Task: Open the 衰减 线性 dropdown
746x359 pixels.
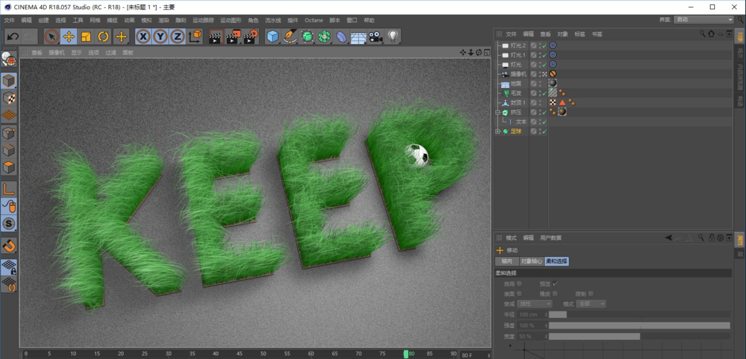Action: click(535, 304)
